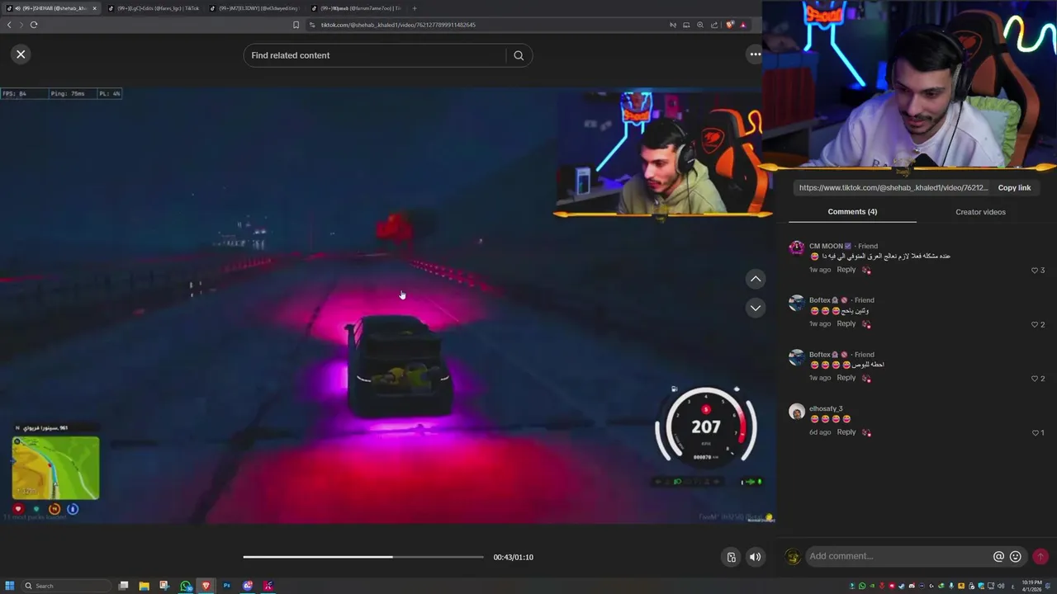This screenshot has height=594, width=1057.
Task: Click Copy link button
Action: (1014, 188)
